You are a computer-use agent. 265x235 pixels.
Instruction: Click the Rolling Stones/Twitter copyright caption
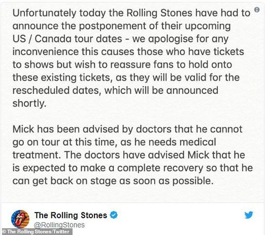(x=36, y=232)
